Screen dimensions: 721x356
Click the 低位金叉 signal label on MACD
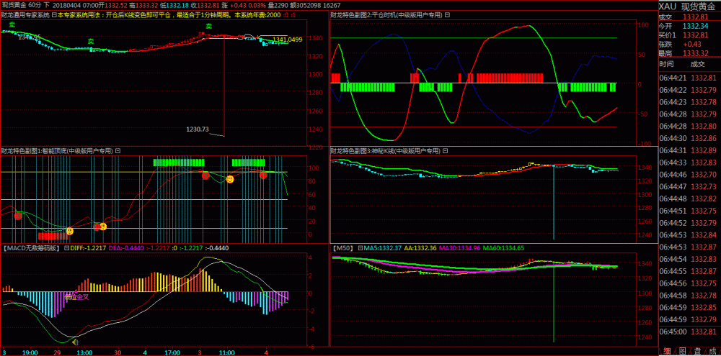pyautogui.click(x=76, y=297)
